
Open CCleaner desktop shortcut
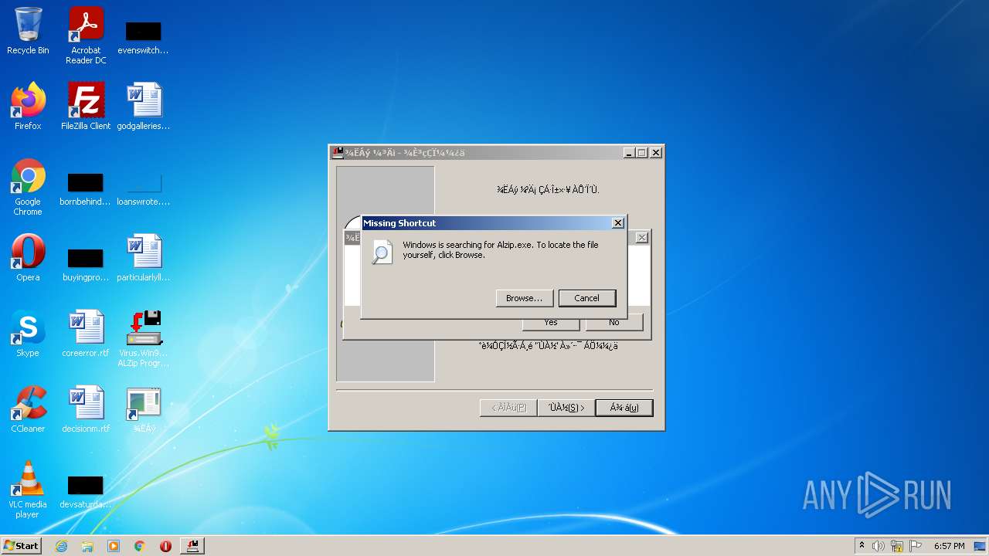(x=28, y=409)
